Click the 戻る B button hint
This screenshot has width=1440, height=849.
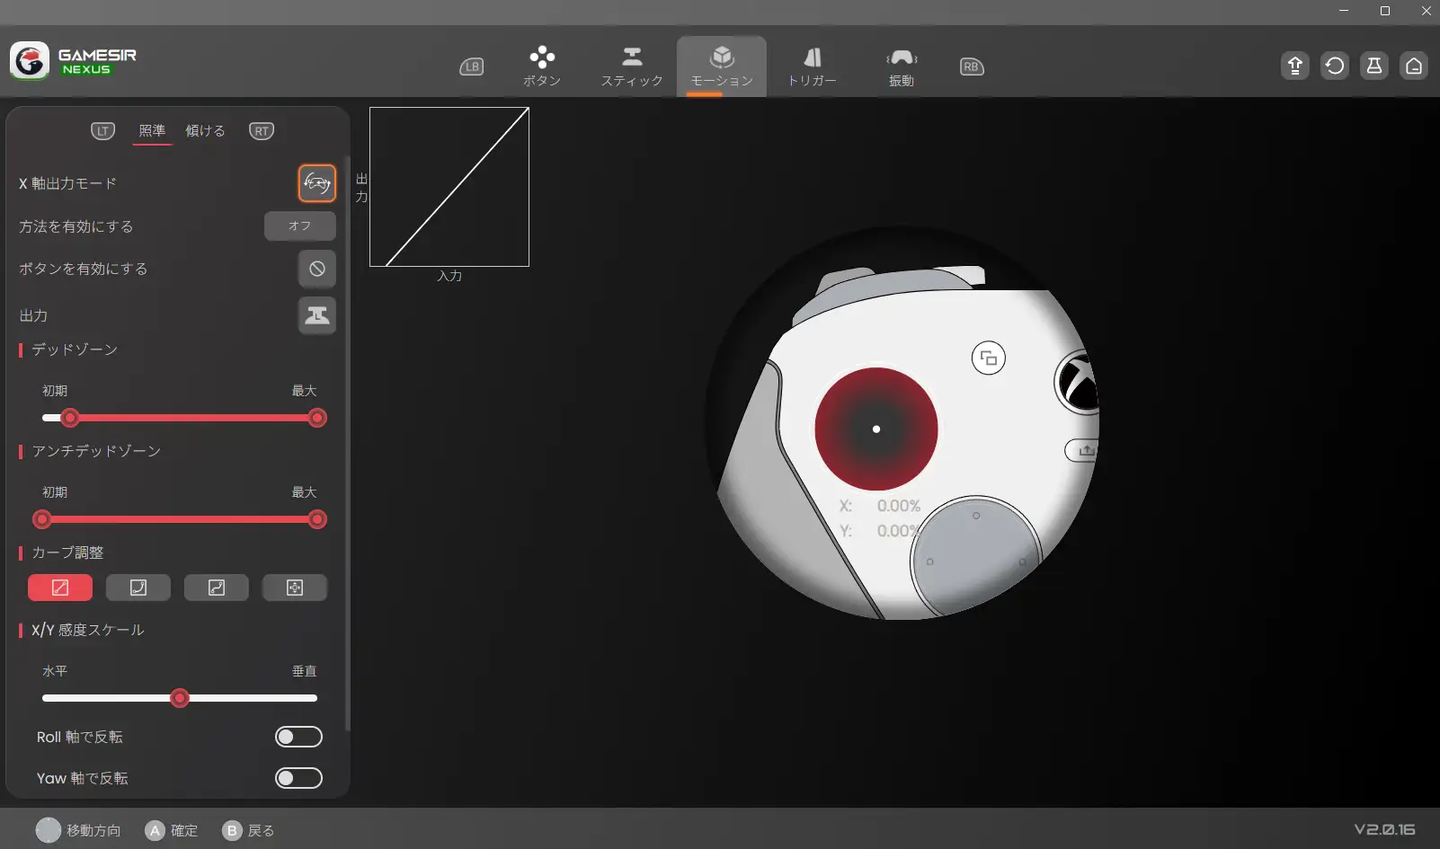[x=249, y=831]
